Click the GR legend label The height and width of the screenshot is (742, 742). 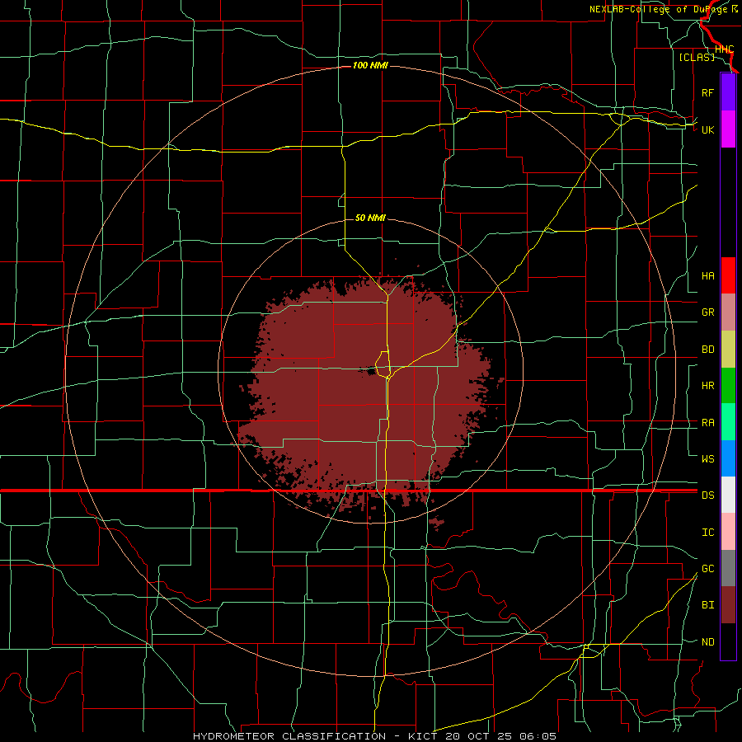click(x=707, y=312)
